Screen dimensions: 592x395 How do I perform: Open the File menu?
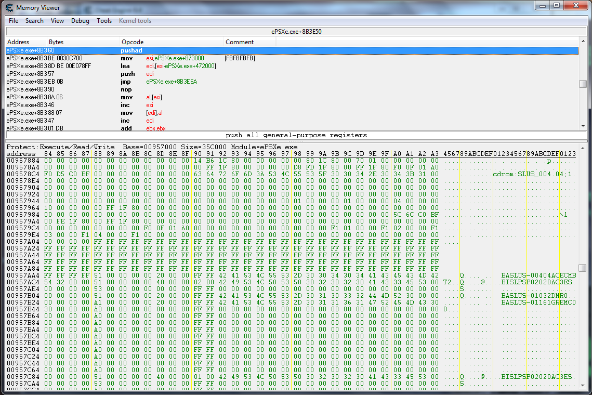click(x=14, y=21)
